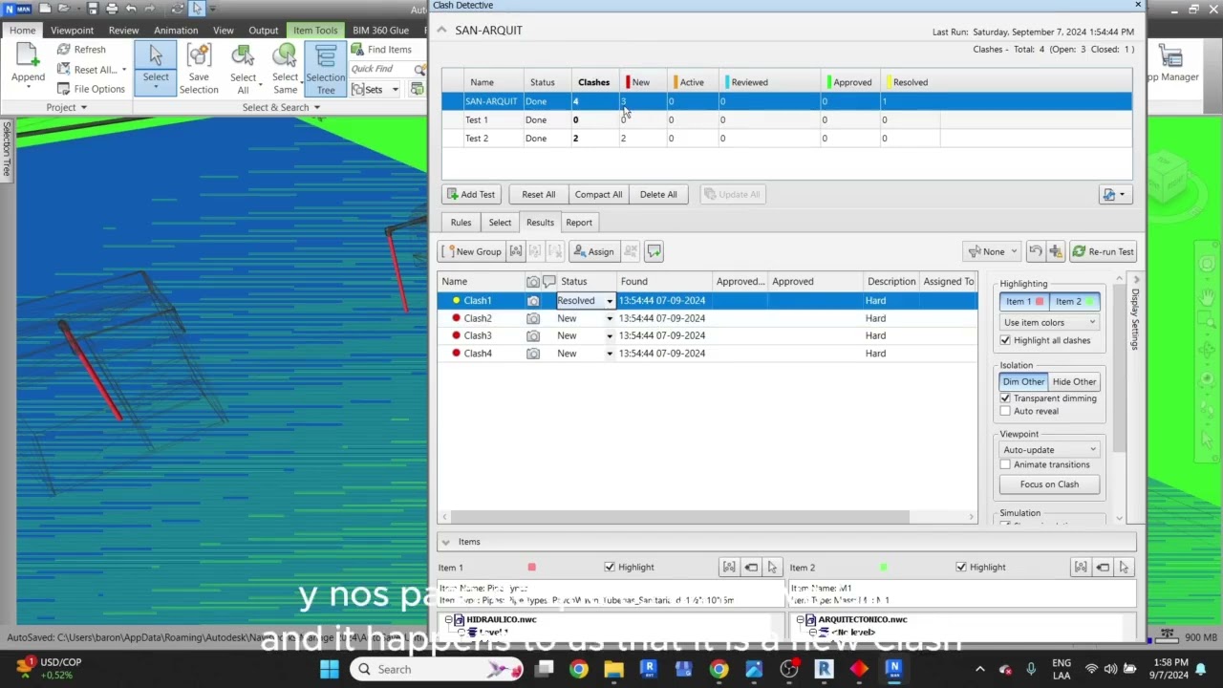
Task: Collapse the Items section
Action: (x=445, y=542)
